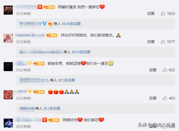Open the first commenter's dark avatar
The image size is (179, 131).
pyautogui.click(x=8, y=10)
